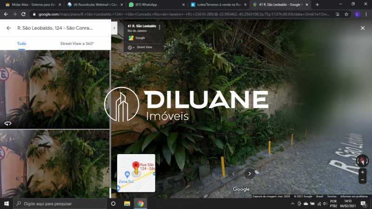The height and width of the screenshot is (209, 372).
Task: Click the Street View compass
Action: coord(362,161)
